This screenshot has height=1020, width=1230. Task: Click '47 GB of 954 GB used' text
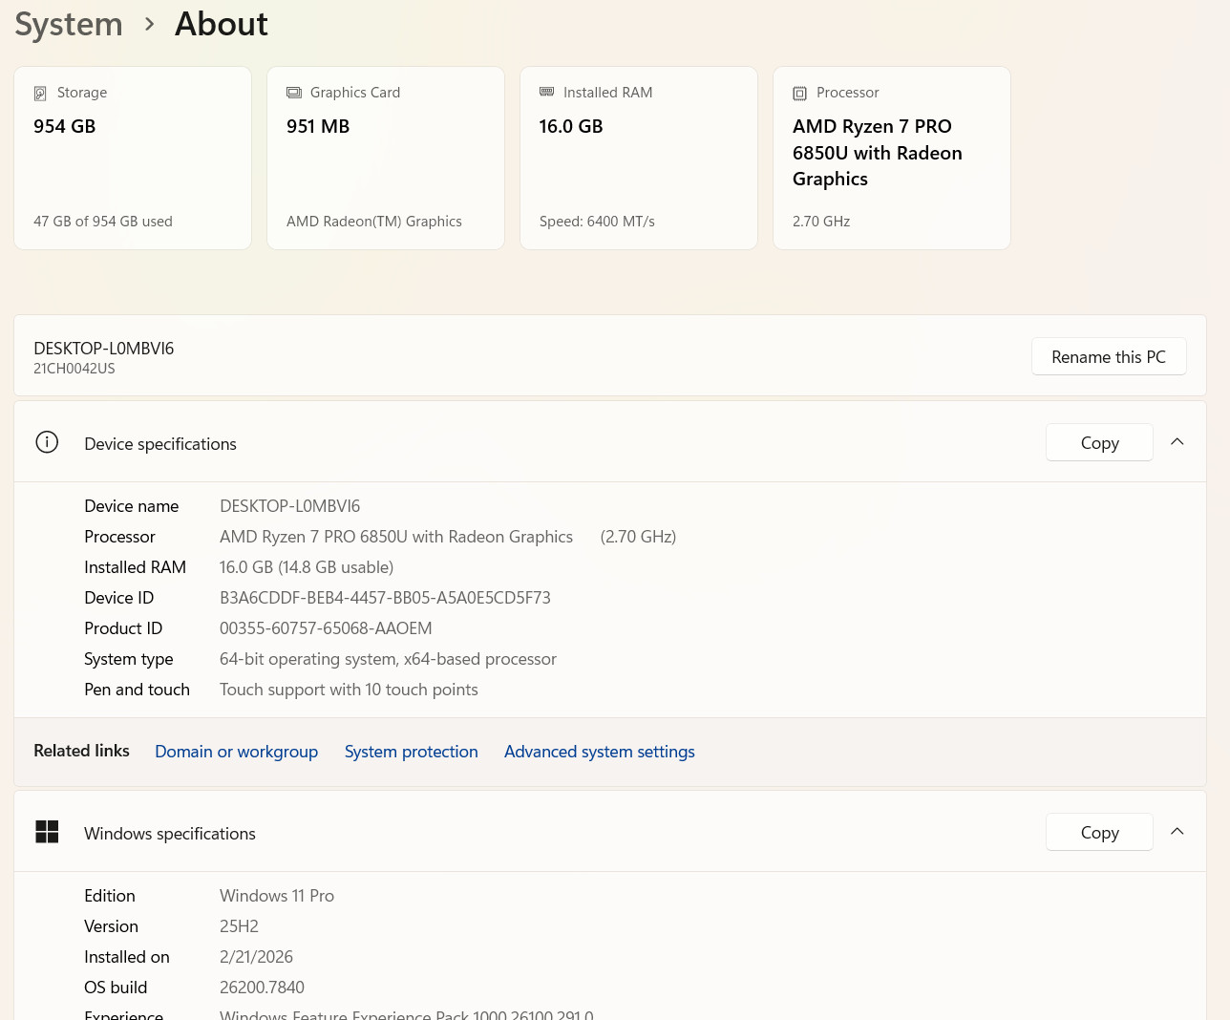(x=103, y=222)
